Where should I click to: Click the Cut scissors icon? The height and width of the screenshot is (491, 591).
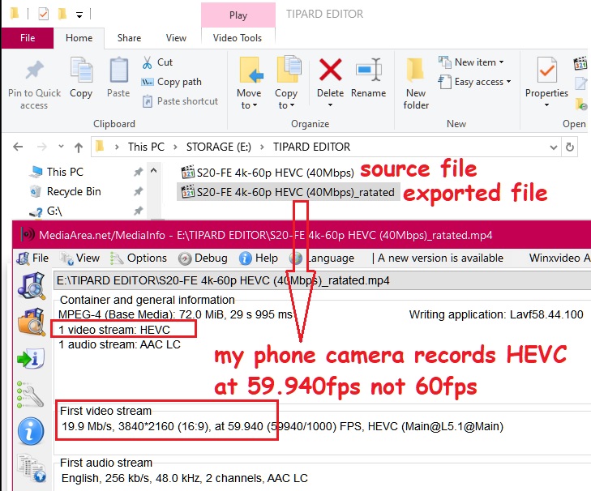click(147, 62)
